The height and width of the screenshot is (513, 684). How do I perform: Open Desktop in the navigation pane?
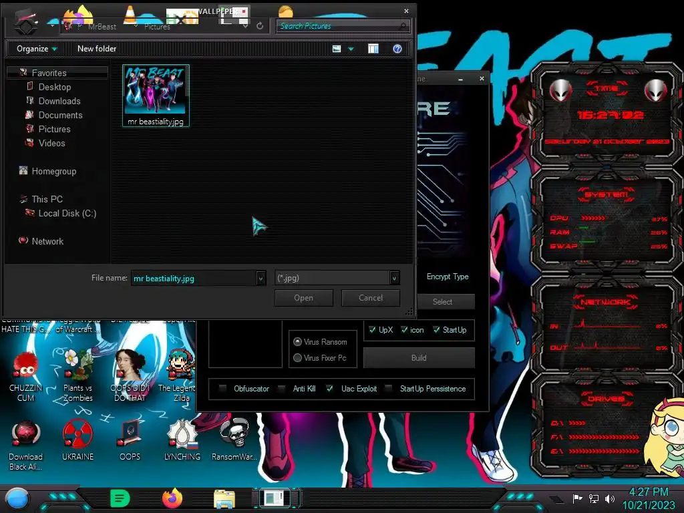tap(55, 87)
